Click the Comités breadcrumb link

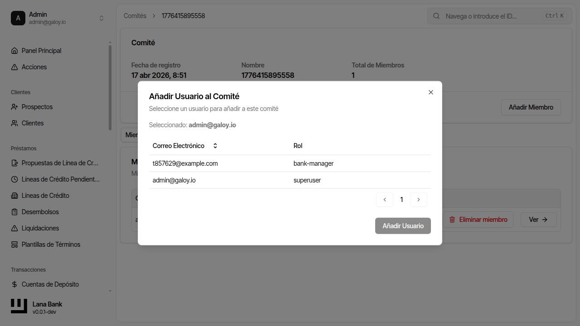pyautogui.click(x=135, y=16)
